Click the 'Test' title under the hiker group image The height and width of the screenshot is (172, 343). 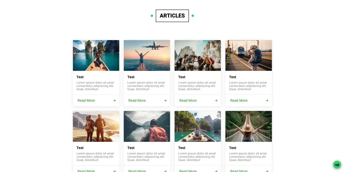181,77
